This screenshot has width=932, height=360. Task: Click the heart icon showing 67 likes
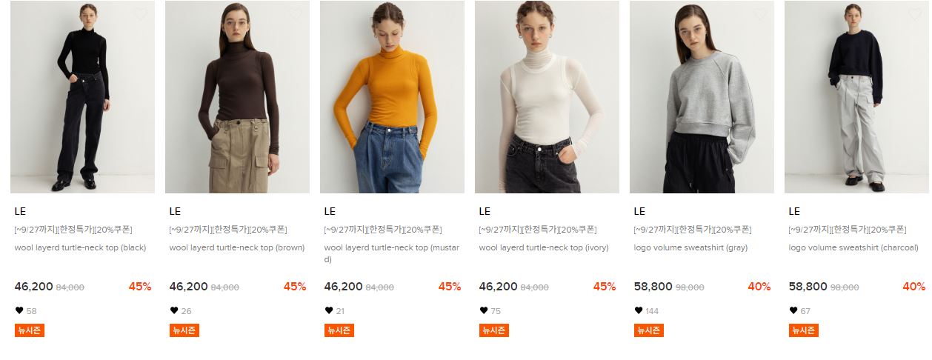point(793,310)
